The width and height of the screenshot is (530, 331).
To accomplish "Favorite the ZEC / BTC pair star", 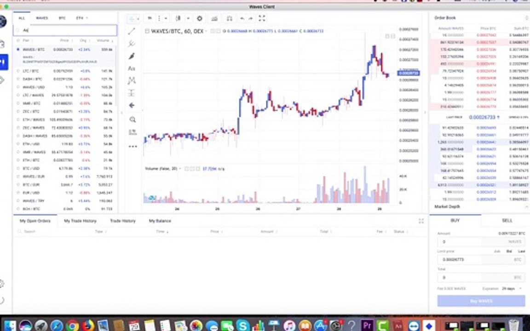I will pos(18,111).
